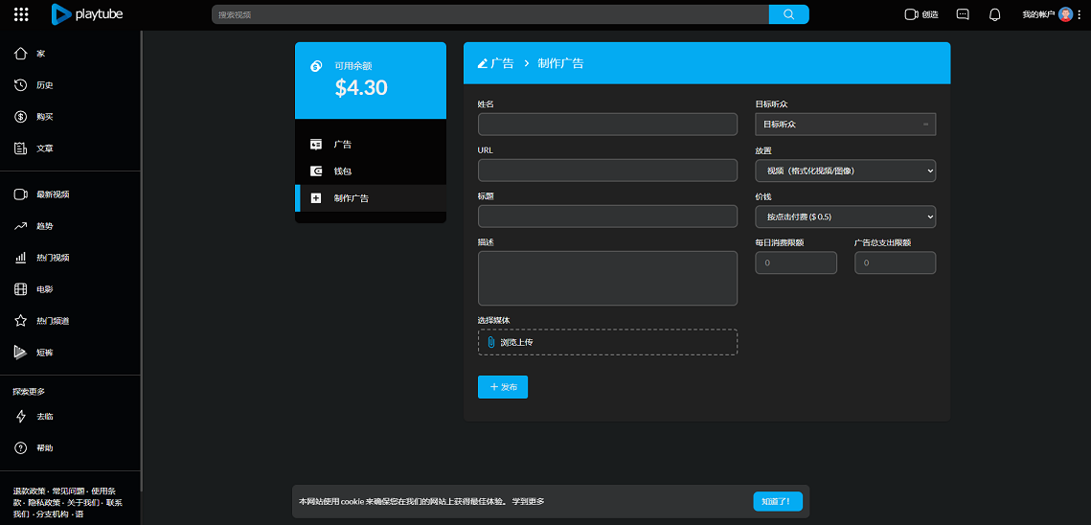Open the apps grid menu icon
This screenshot has width=1091, height=525.
point(21,14)
